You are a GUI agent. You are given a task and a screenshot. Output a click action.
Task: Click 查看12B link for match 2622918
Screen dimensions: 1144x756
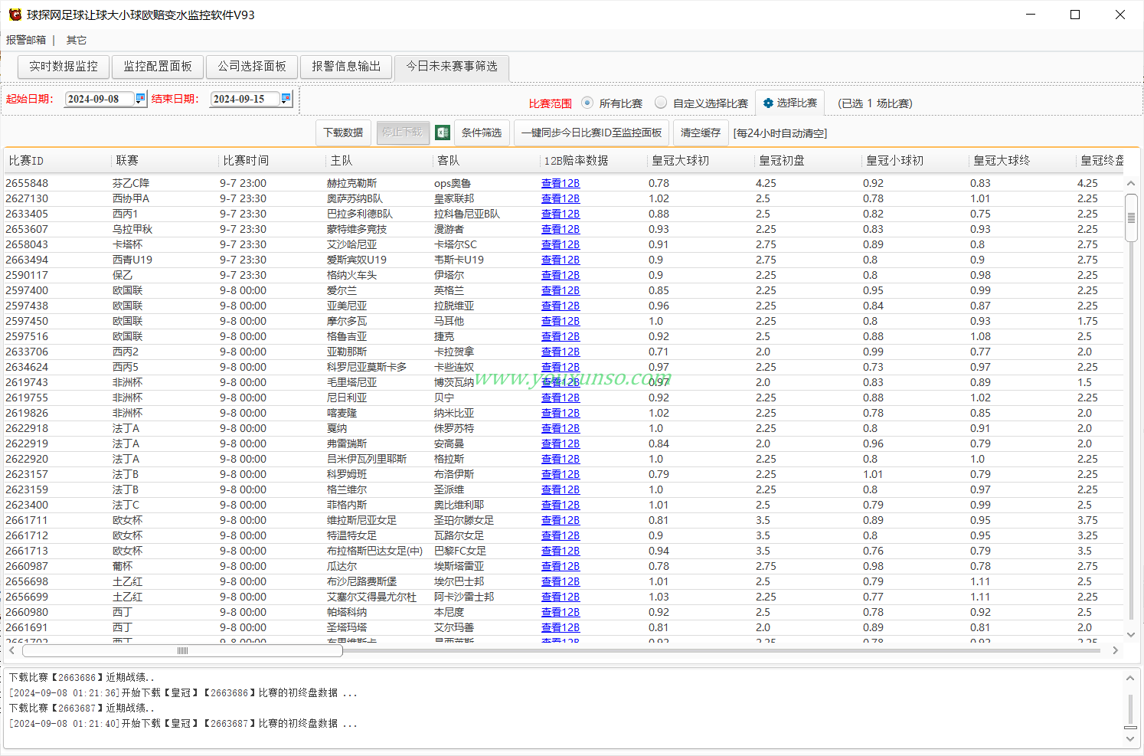(561, 428)
